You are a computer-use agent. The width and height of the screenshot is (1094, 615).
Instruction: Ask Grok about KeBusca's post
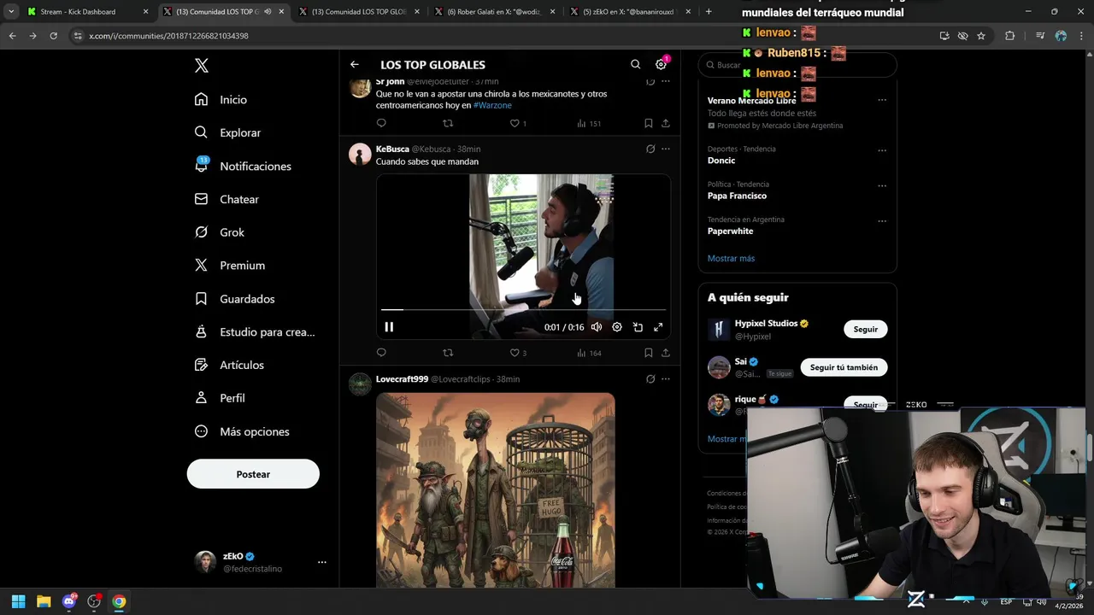click(x=650, y=149)
